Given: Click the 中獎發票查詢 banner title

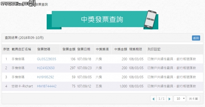Looking at the screenshot, I should [x=102, y=19].
